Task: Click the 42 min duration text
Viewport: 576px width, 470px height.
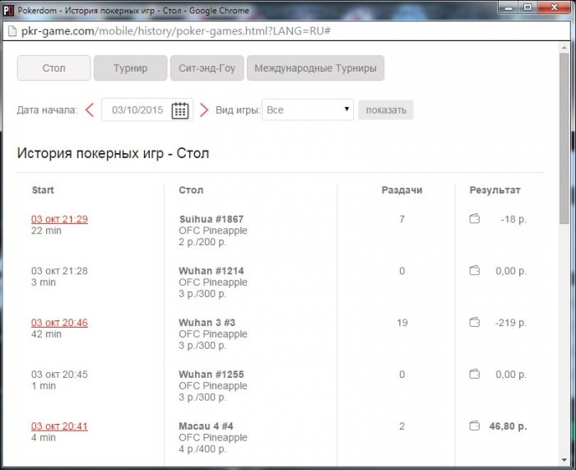Action: point(46,334)
